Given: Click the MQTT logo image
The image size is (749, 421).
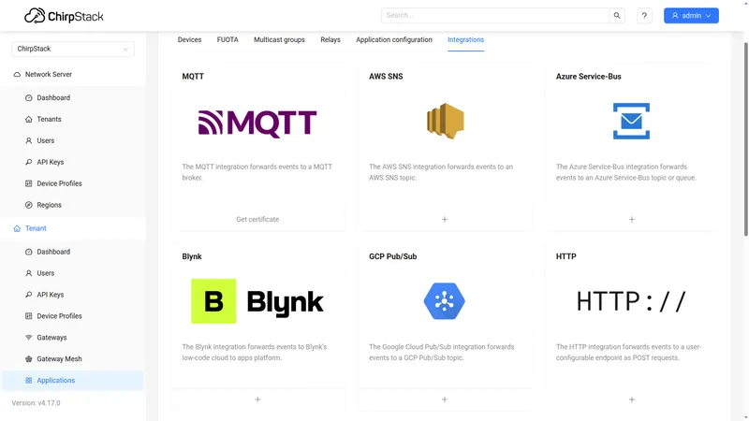Looking at the screenshot, I should (257, 123).
